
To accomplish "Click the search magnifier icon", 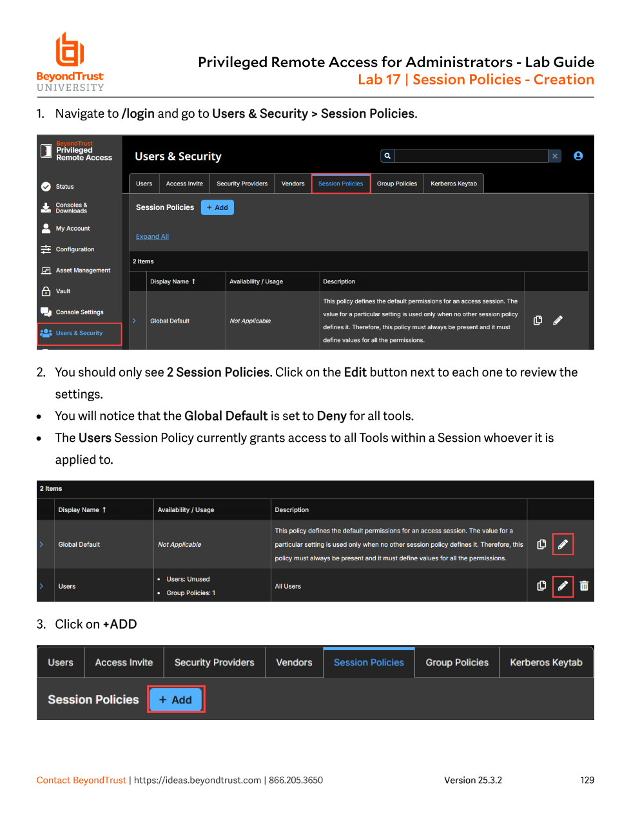I will pos(387,156).
